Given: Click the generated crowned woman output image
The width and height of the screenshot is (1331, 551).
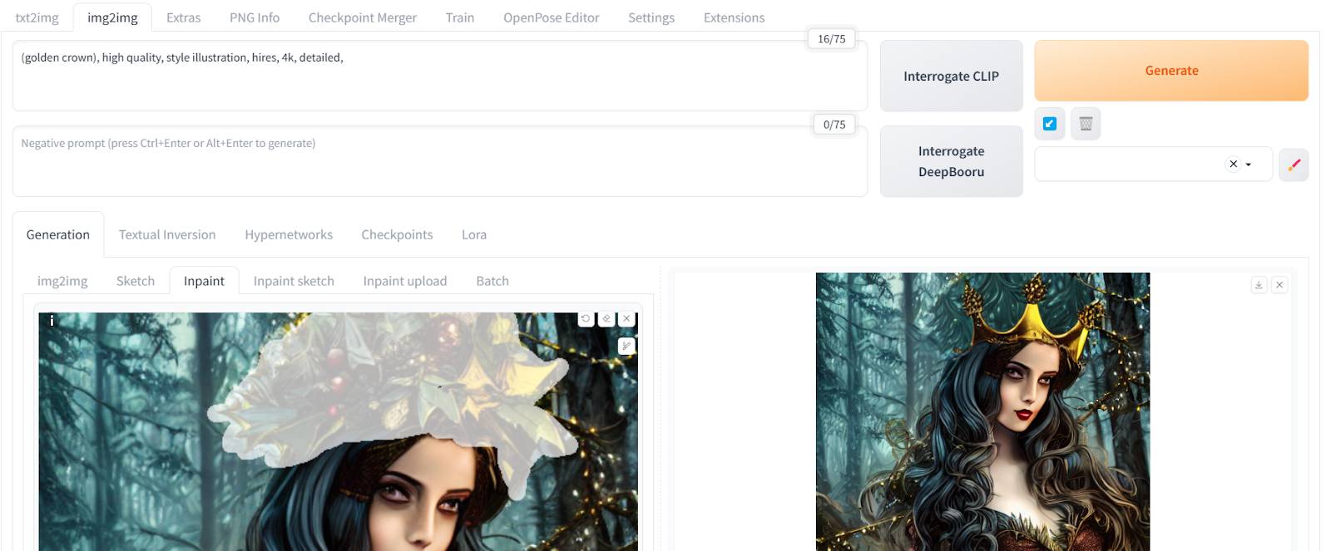Looking at the screenshot, I should [x=982, y=411].
